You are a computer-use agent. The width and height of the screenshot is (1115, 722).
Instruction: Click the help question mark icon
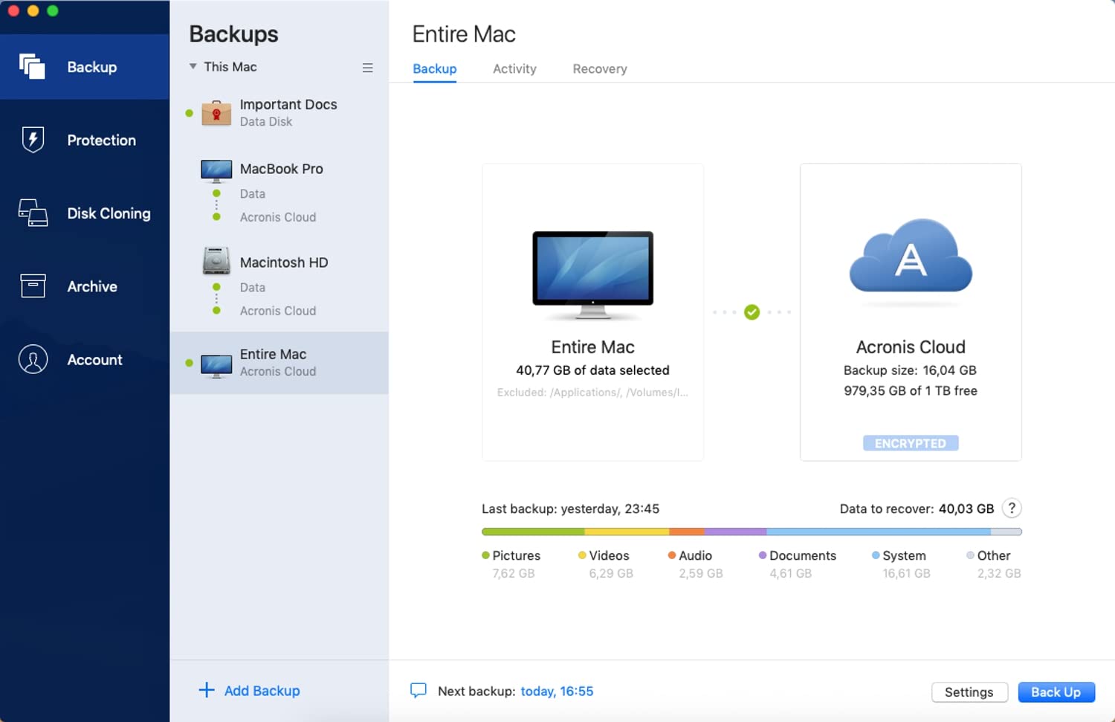point(1012,509)
